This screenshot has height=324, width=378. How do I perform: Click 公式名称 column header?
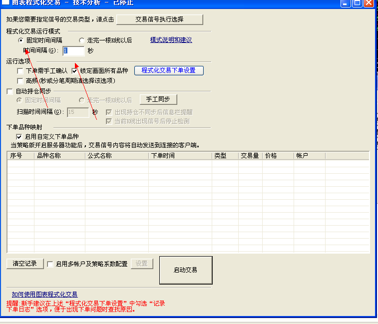coord(117,156)
